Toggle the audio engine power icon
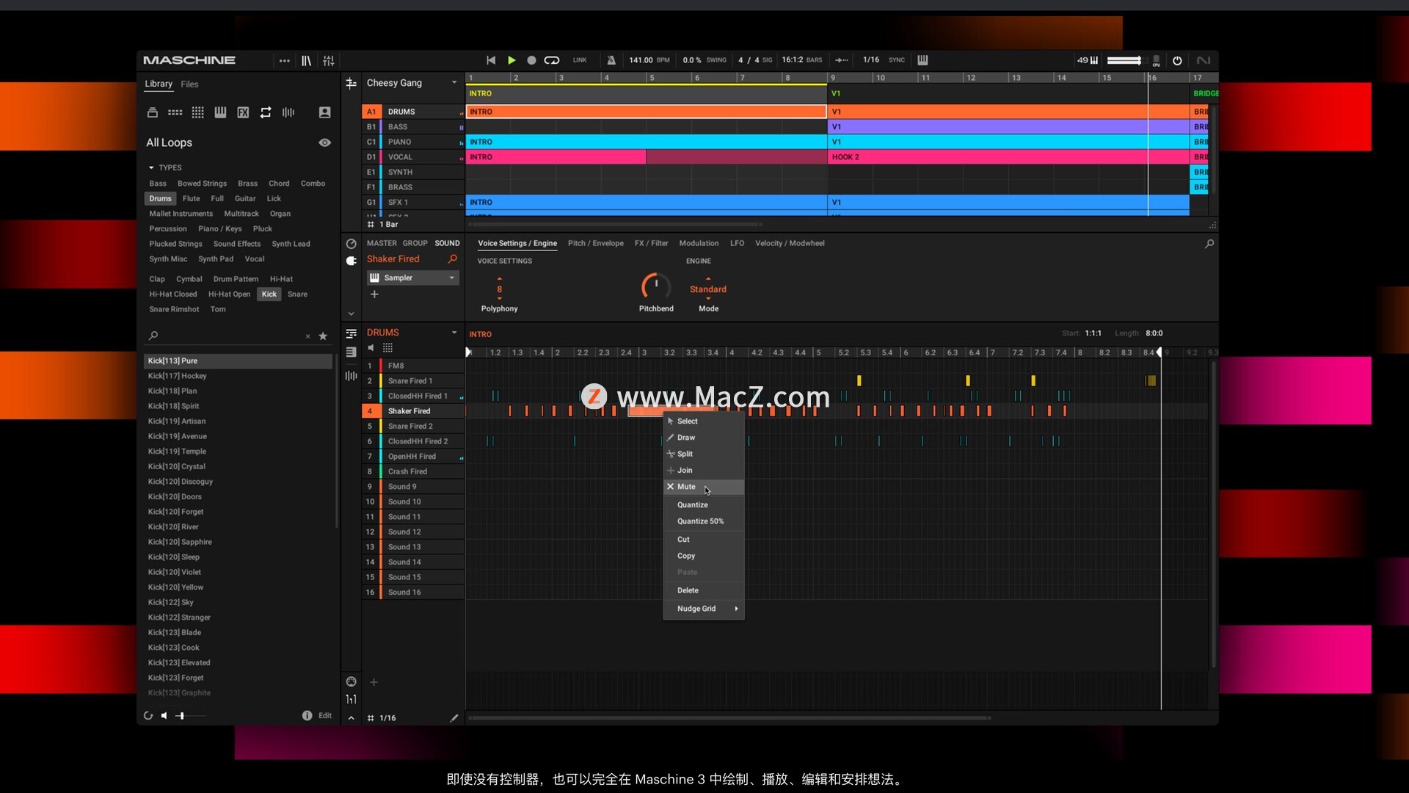Screen dimensions: 1409x793 pos(1177,60)
